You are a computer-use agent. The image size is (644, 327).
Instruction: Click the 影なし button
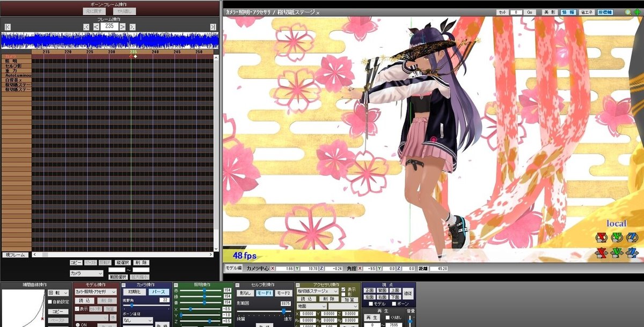(x=245, y=293)
